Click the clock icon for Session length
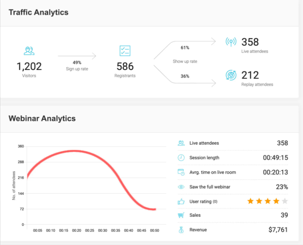Image resolution: width=303 pixels, height=245 pixels. tap(181, 158)
